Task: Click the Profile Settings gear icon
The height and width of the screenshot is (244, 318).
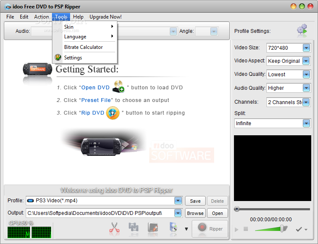Action: pos(302,29)
